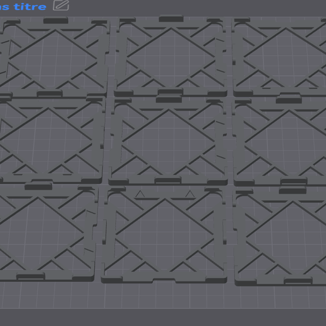This screenshot has height=326, width=326.
Task: Click the top connector tab of the bottom-left tile
Action: (39, 186)
